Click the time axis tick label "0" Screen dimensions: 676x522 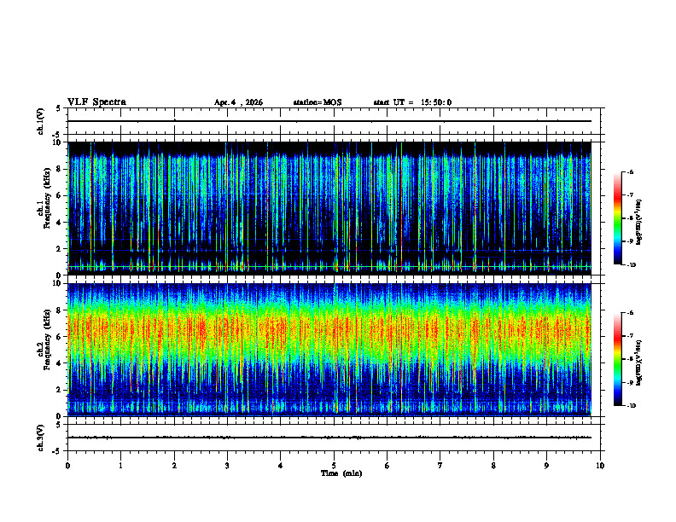pyautogui.click(x=67, y=466)
